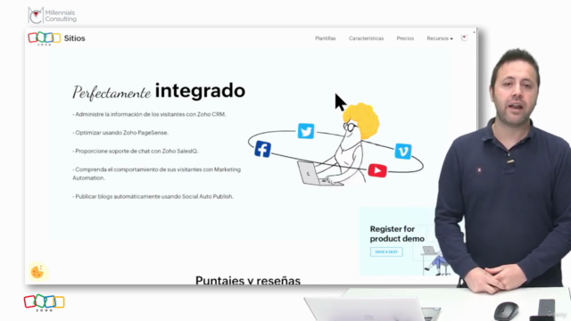
Task: Click the Sitios product name link
Action: [x=75, y=38]
